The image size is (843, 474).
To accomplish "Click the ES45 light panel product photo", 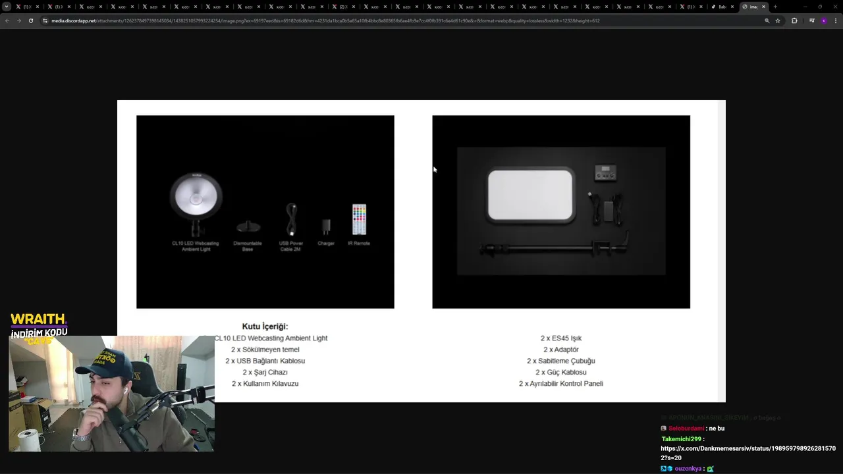I will tap(561, 212).
